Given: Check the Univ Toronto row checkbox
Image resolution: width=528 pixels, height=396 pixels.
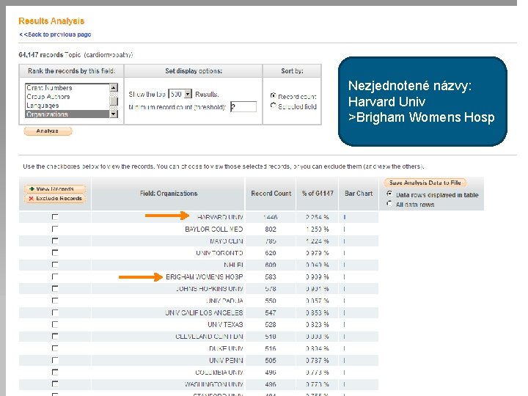Looking at the screenshot, I should pos(55,253).
